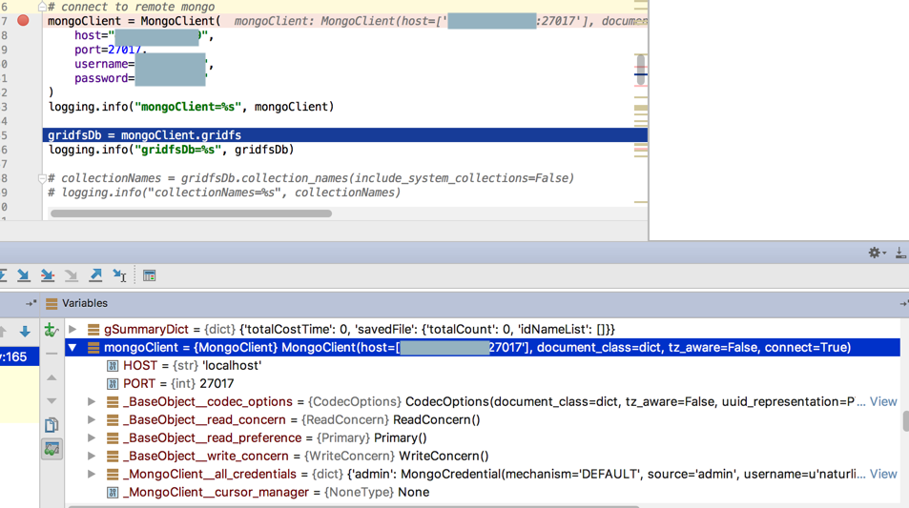
Task: Click the hide panel icon beside the gear
Action: 900,253
